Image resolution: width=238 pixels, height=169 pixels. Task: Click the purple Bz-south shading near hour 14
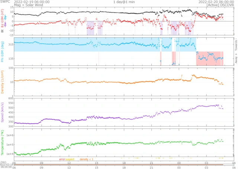[x=90, y=28]
